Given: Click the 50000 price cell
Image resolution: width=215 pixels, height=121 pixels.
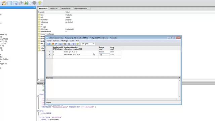Looking at the screenshot, I should pyautogui.click(x=104, y=52).
